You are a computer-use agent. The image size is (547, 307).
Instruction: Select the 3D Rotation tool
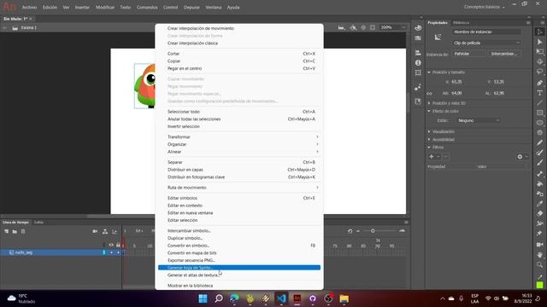click(539, 61)
